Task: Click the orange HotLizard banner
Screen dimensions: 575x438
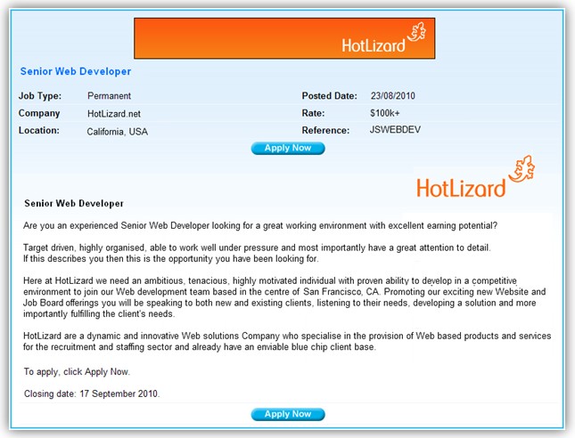Action: 284,38
